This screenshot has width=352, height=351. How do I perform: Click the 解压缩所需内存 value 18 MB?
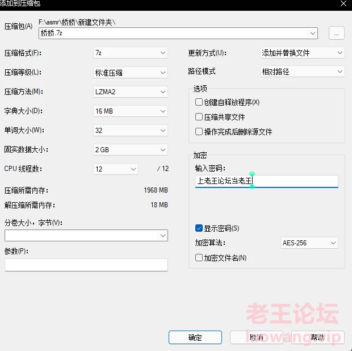point(159,205)
